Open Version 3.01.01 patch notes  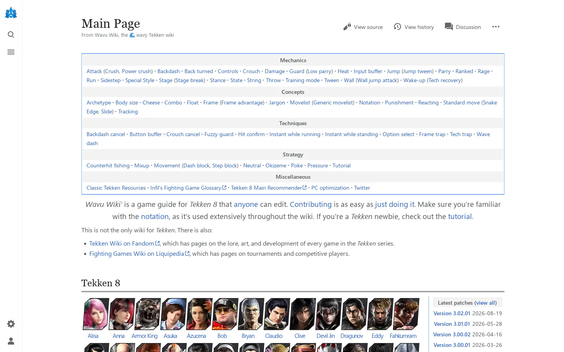click(452, 324)
